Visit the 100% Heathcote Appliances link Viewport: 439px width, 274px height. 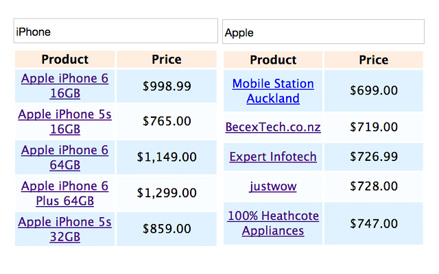pos(273,223)
